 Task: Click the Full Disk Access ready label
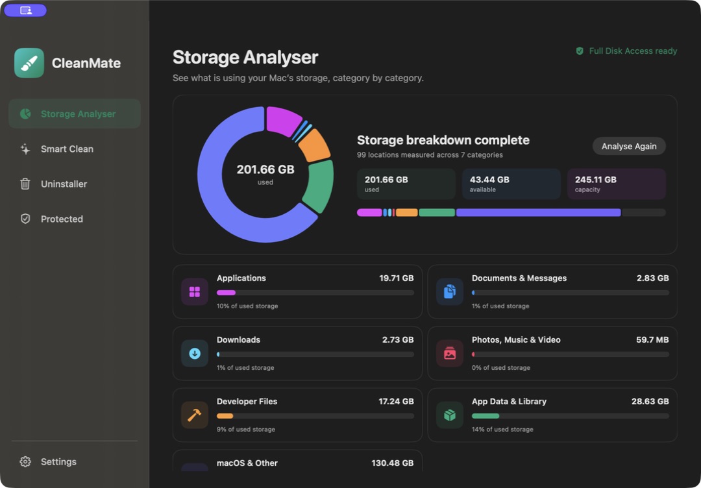click(x=633, y=51)
